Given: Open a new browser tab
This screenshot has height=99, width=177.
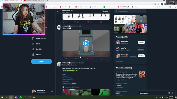Looking at the screenshot, I should (47, 1).
